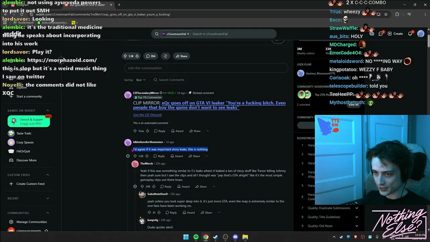This screenshot has height=242, width=430.
Task: Open the user profile avatar menu
Action: coord(421,34)
